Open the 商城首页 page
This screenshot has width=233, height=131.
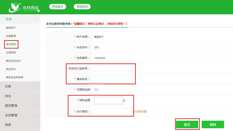point(57,7)
